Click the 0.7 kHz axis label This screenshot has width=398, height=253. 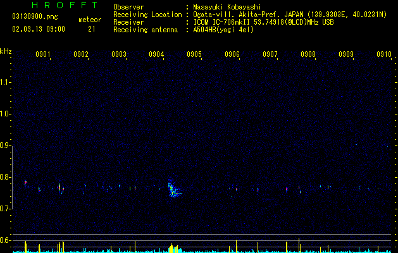pos(5,209)
